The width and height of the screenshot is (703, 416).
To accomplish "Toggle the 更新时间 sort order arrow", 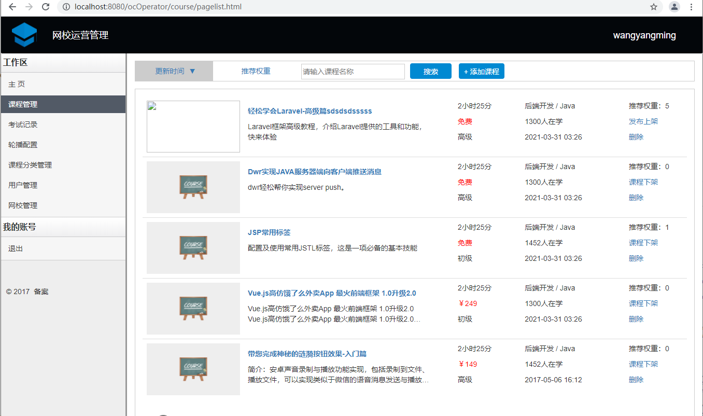I will point(192,72).
